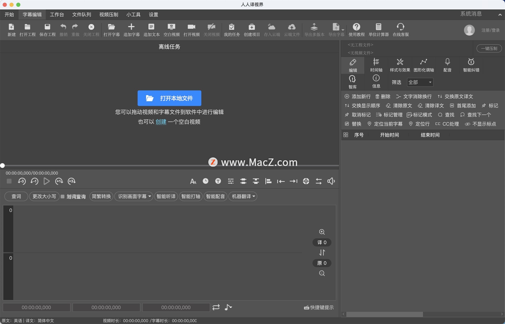Click the 在线客服 headset icon
Viewport: 505px width, 324px height.
(x=400, y=27)
